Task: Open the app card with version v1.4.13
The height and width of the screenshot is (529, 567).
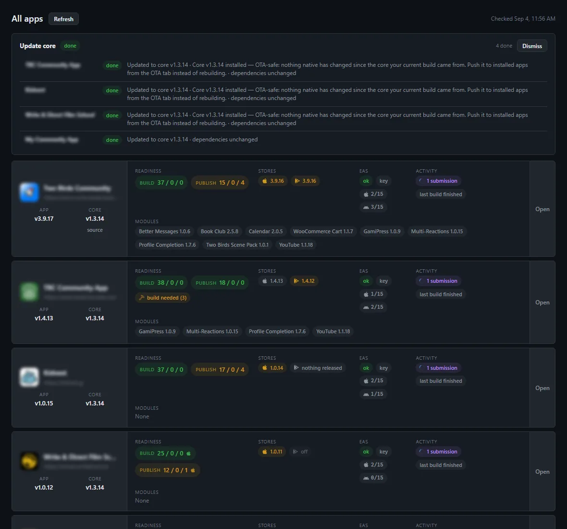Action: pos(542,302)
